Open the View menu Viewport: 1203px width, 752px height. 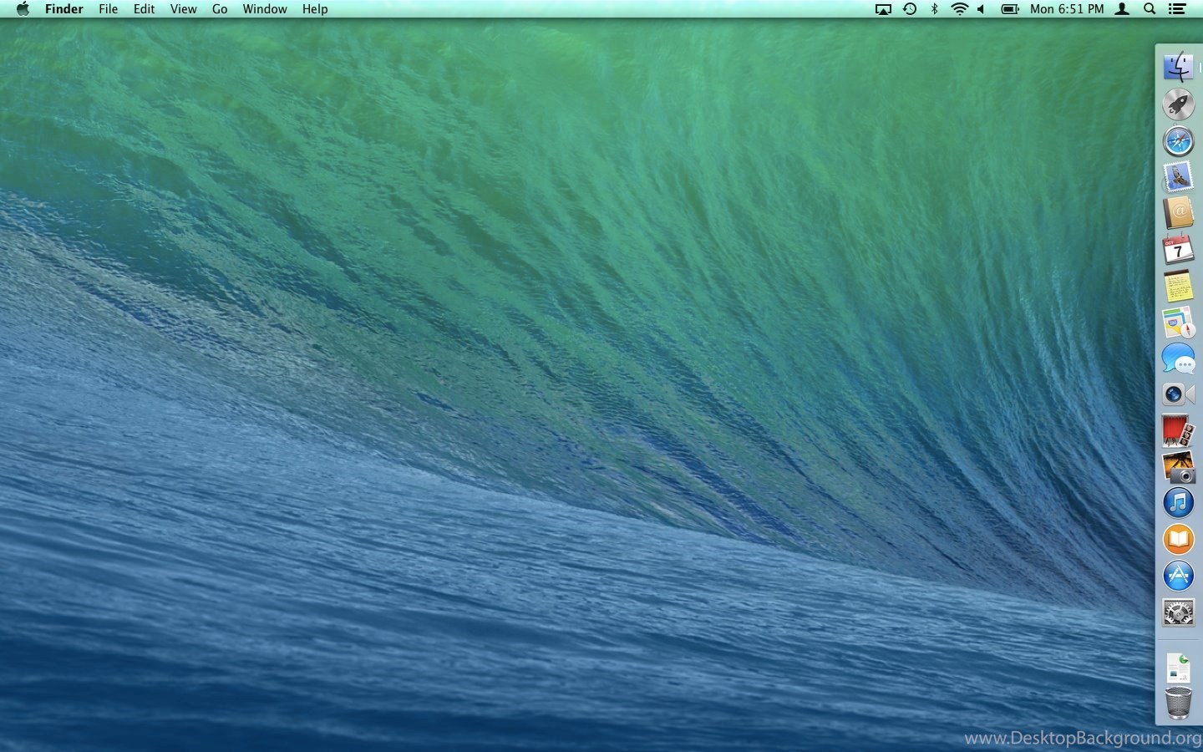[x=184, y=9]
